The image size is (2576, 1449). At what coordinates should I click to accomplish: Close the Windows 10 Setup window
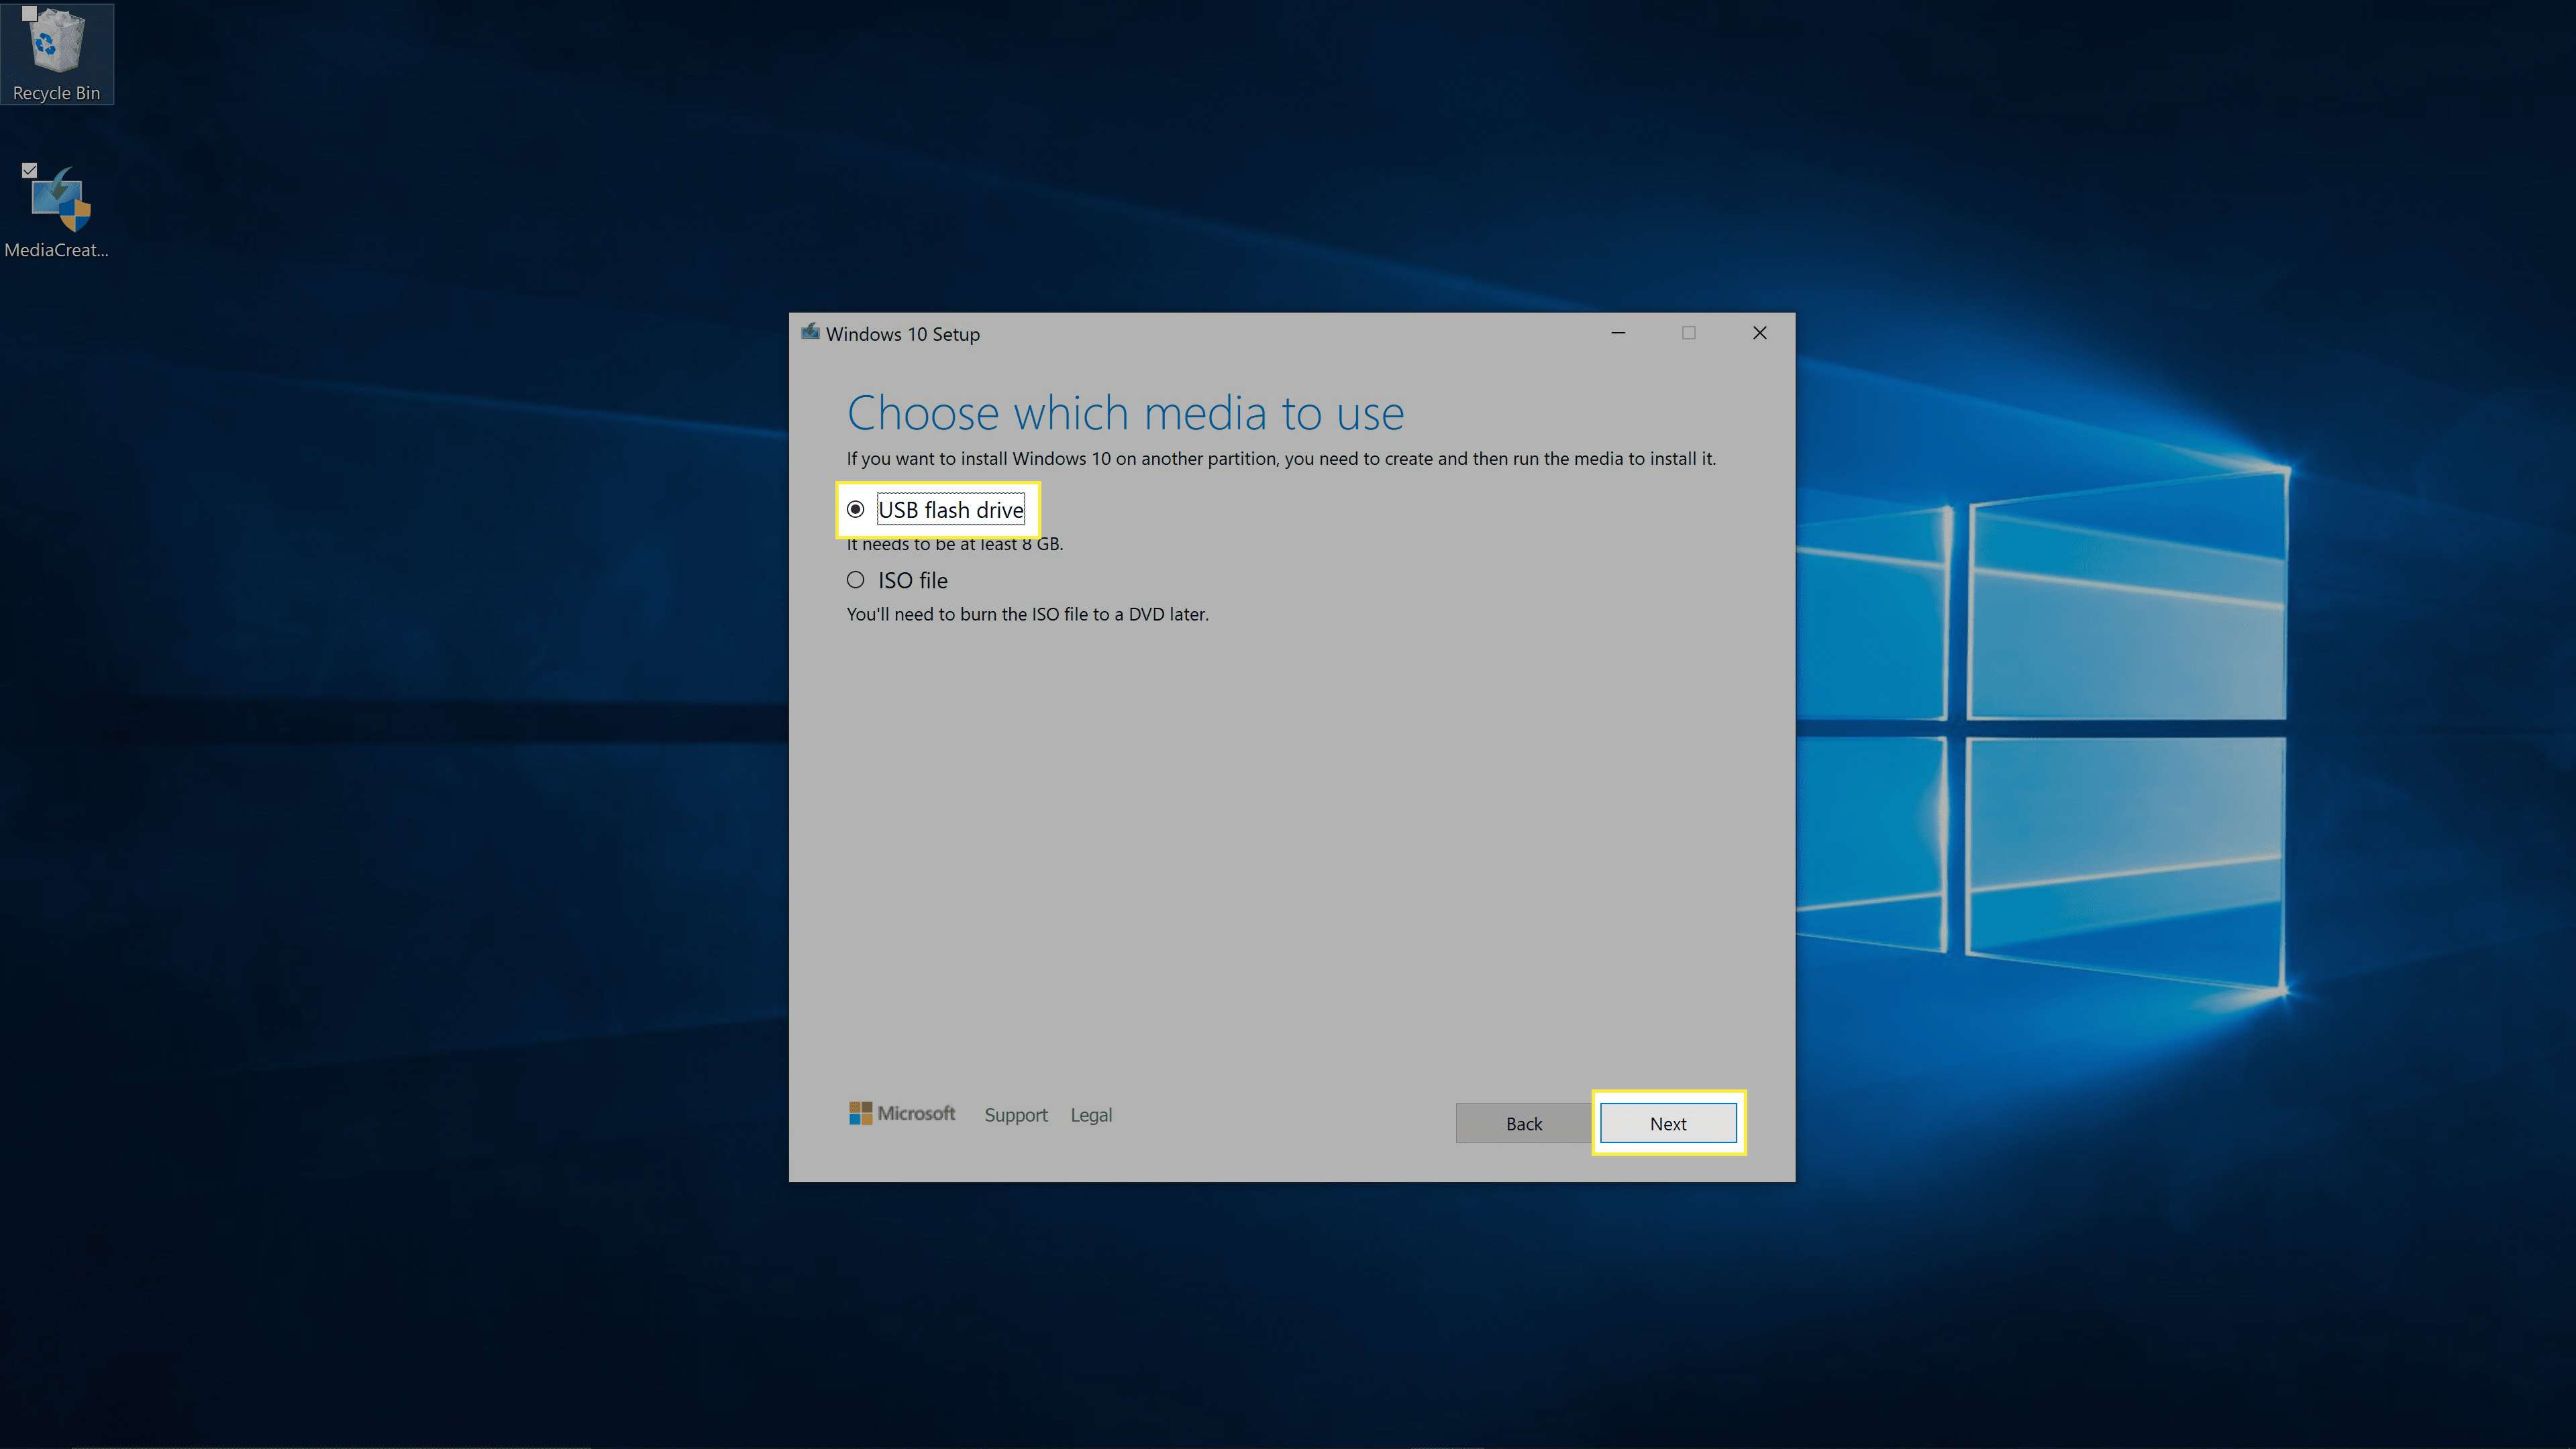tap(1760, 333)
